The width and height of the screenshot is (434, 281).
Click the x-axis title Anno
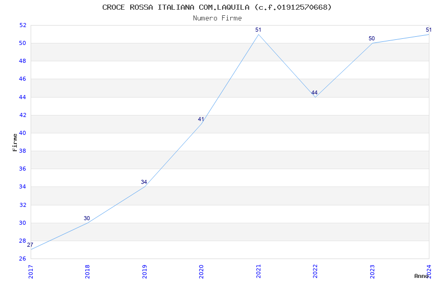[x=421, y=276]
